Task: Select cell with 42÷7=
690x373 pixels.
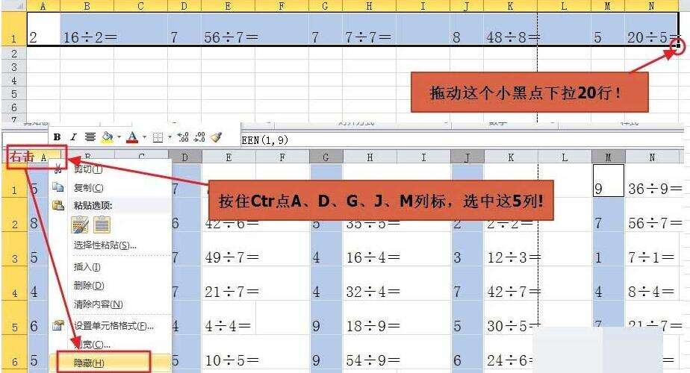Action: click(x=511, y=283)
